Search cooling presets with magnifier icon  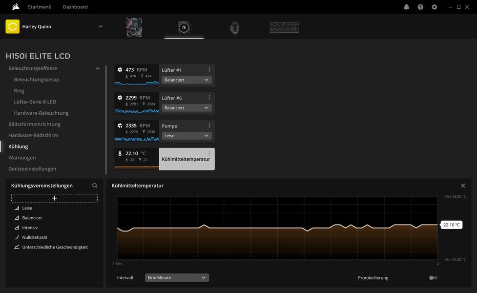tap(95, 185)
